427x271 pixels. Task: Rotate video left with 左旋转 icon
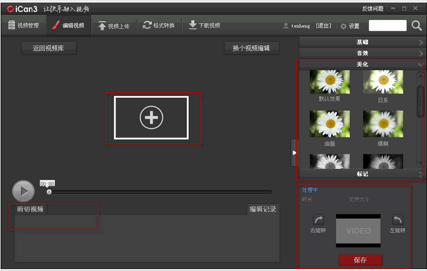397,220
